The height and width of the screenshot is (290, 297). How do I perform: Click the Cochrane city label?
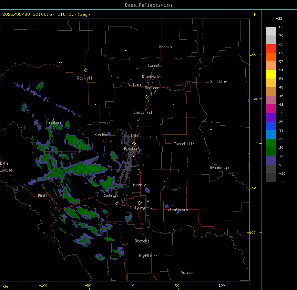click(x=111, y=196)
